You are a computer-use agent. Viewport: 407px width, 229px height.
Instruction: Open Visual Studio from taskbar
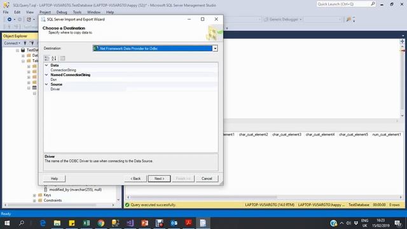[x=130, y=223]
